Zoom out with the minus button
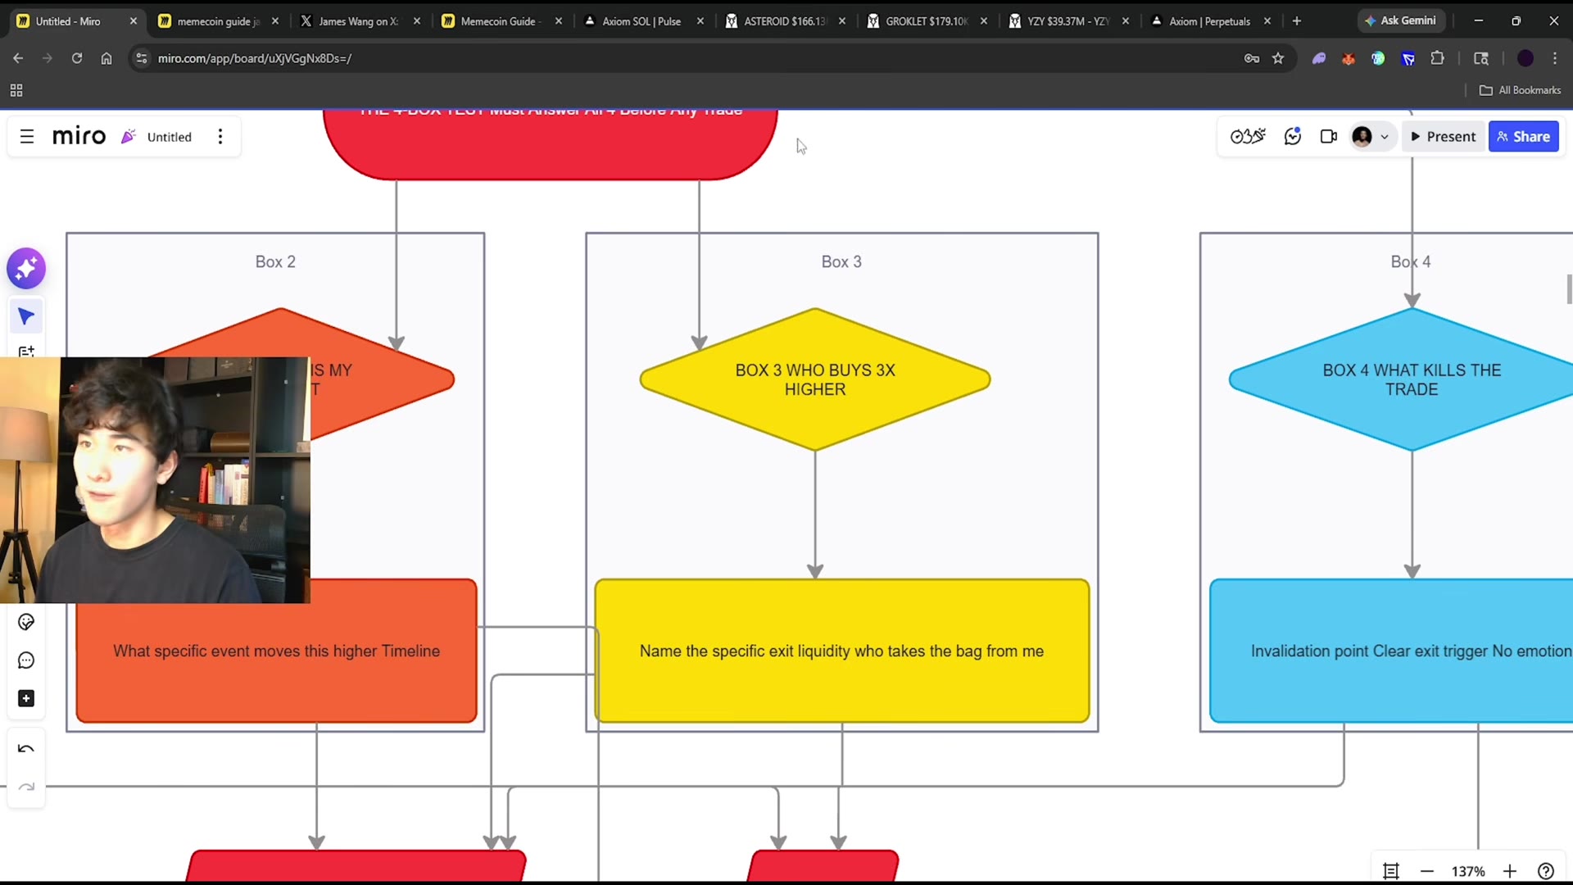This screenshot has width=1573, height=885. click(x=1427, y=871)
